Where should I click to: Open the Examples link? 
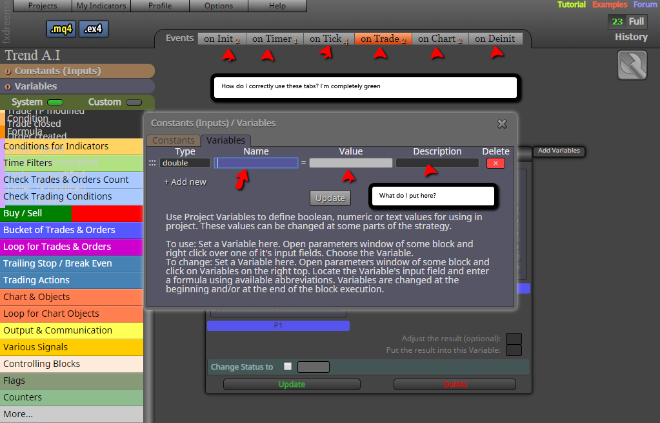click(x=610, y=5)
